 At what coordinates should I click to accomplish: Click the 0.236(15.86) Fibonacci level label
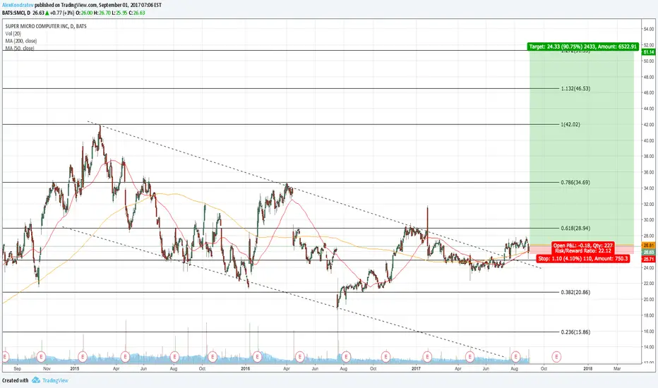pyautogui.click(x=575, y=332)
